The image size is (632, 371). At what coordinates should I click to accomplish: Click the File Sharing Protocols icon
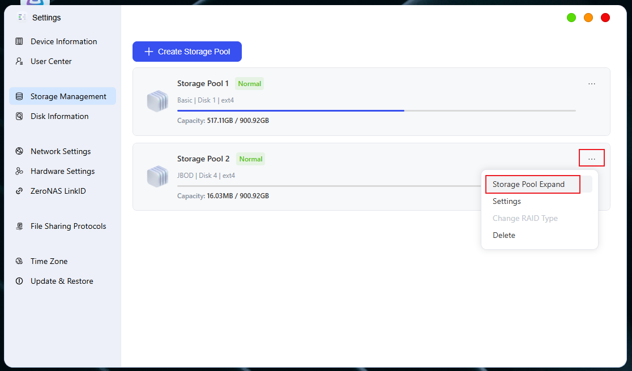click(19, 226)
